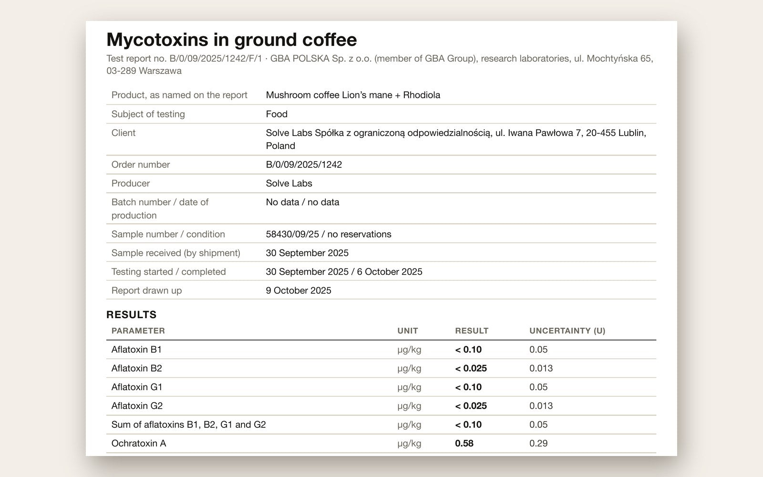
Task: Click 'Testing started / completed' label
Action: click(168, 272)
